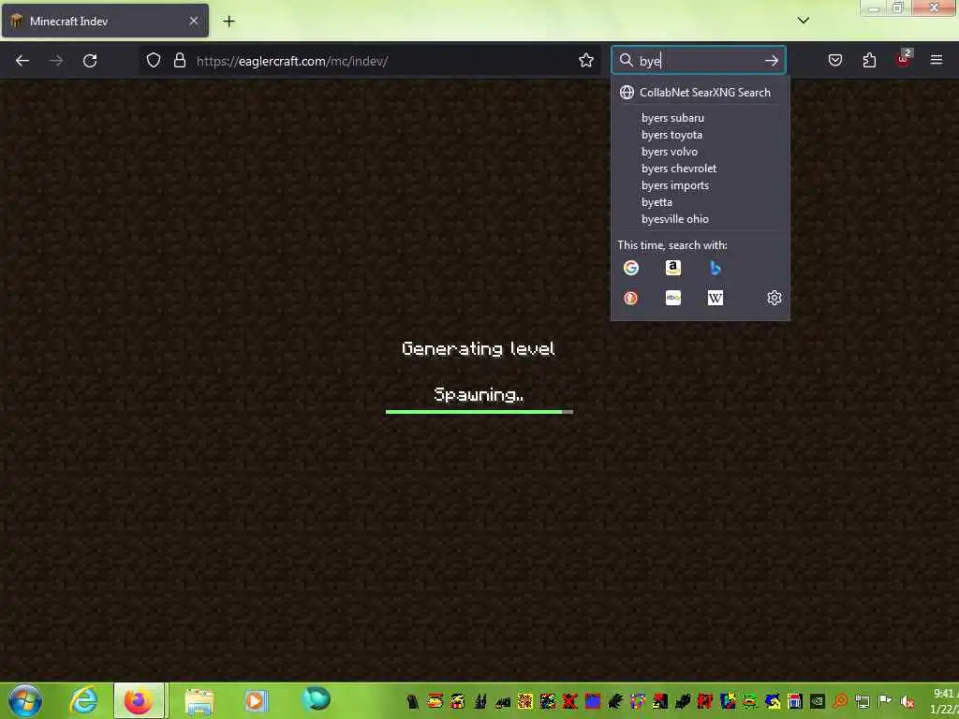Open the list all tabs chevron
Screen dimensions: 959x719
click(x=803, y=21)
